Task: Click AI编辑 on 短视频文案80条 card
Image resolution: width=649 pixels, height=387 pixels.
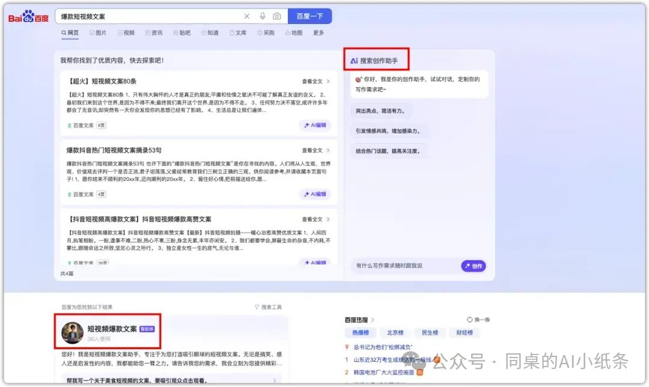Action: [x=315, y=125]
